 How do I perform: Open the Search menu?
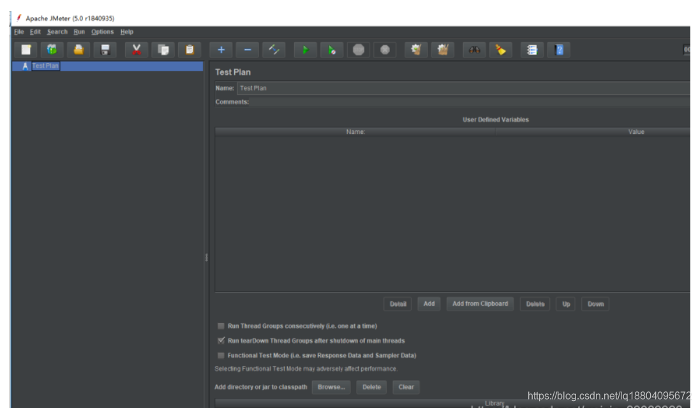pyautogui.click(x=57, y=32)
